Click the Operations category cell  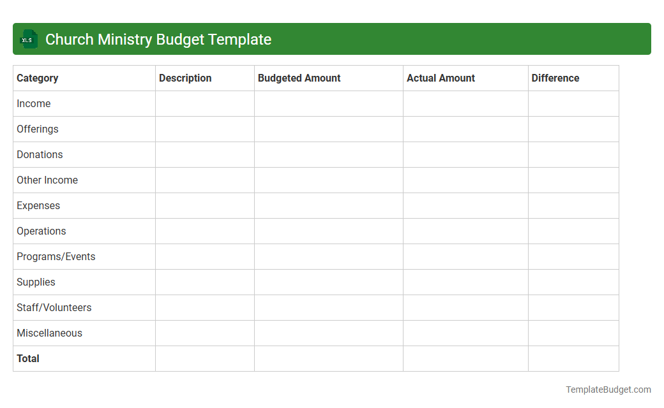41,231
